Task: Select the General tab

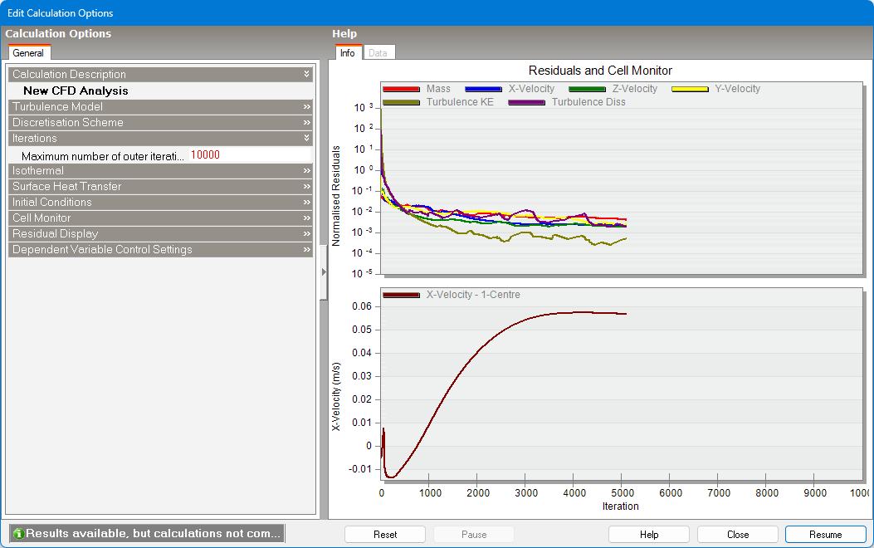Action: click(x=28, y=53)
